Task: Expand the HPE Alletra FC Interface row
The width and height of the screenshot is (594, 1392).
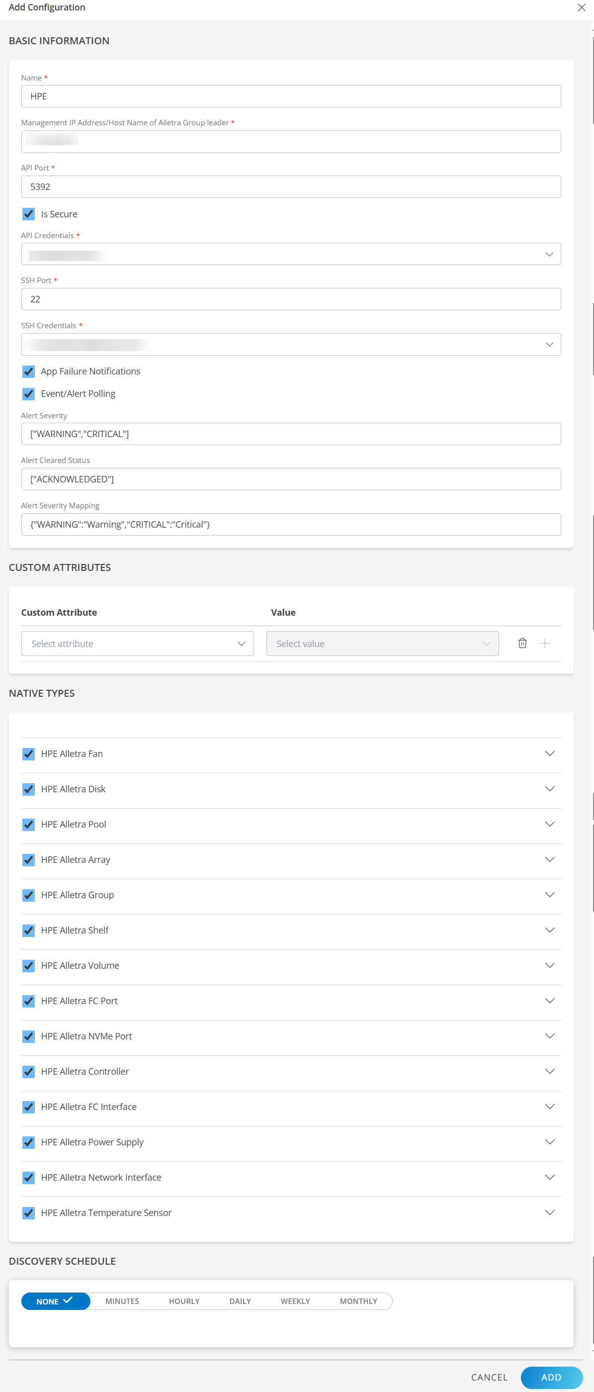Action: [550, 1107]
